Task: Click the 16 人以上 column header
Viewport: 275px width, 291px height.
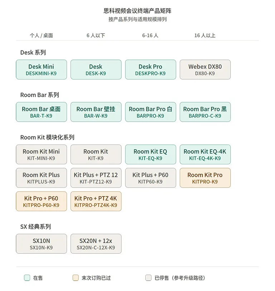Action: tap(205, 35)
